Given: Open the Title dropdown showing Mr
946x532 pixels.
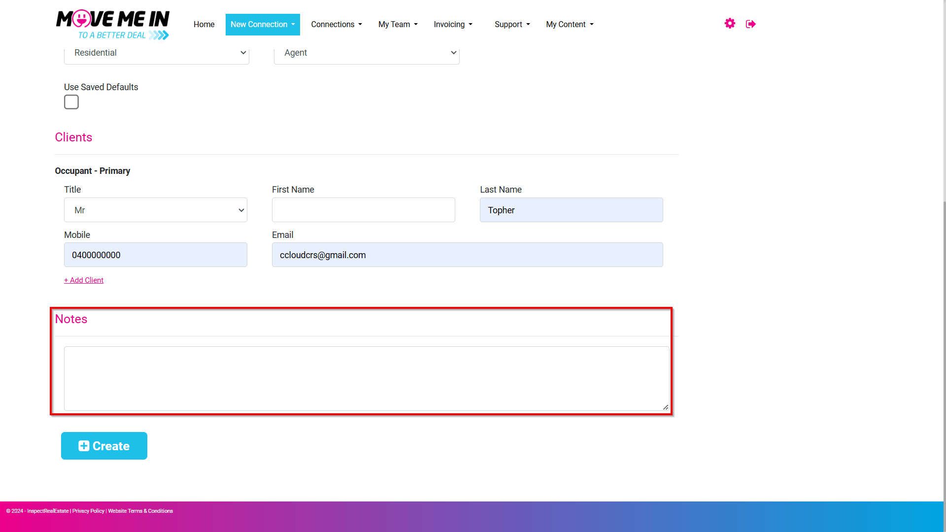Looking at the screenshot, I should 156,210.
